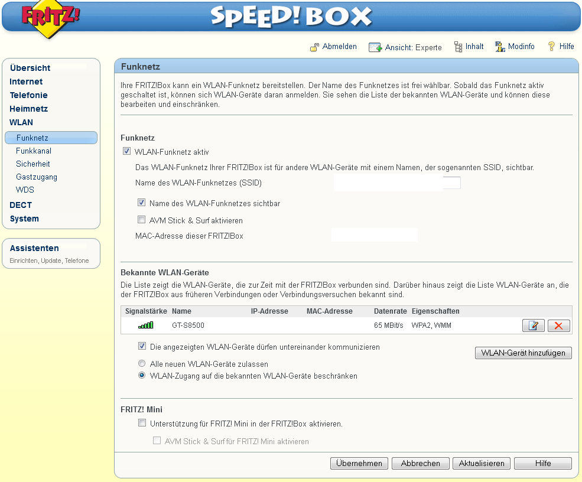Image resolution: width=582 pixels, height=482 pixels.
Task: Click the Inhalt link text
Action: click(474, 47)
